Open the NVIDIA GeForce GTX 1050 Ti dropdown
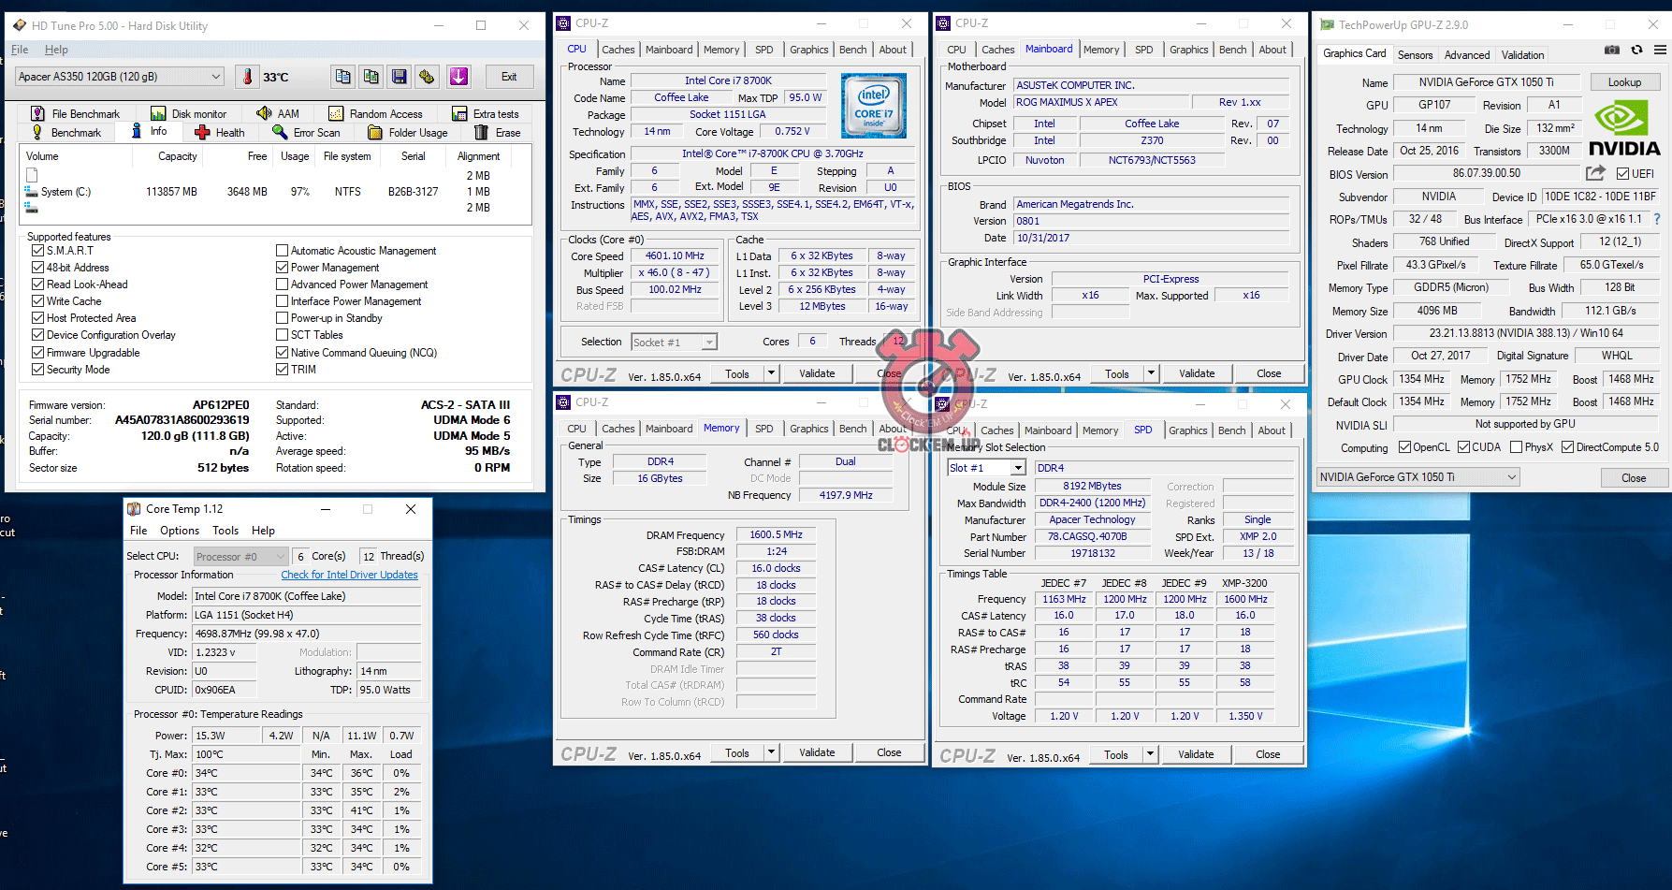Screen dimensions: 1672x890 coord(1418,477)
